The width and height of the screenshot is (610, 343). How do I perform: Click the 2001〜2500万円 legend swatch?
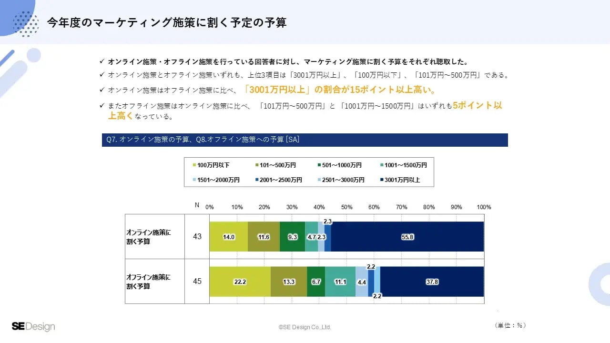[x=256, y=180]
